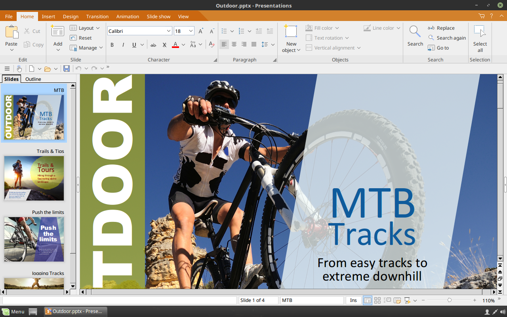Toggle bold formatting
Image resolution: width=507 pixels, height=317 pixels.
[x=112, y=45]
